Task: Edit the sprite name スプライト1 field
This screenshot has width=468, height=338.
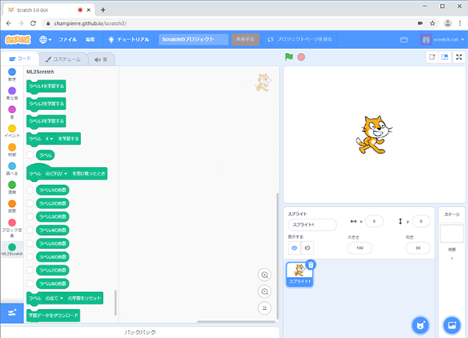Action: (x=312, y=225)
